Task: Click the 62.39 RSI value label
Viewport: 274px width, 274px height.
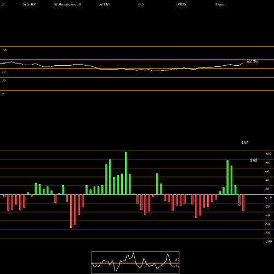Action: point(252,61)
